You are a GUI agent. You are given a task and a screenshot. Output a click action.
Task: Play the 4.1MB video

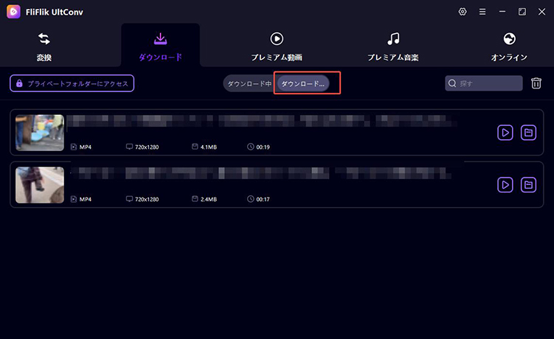pos(505,133)
